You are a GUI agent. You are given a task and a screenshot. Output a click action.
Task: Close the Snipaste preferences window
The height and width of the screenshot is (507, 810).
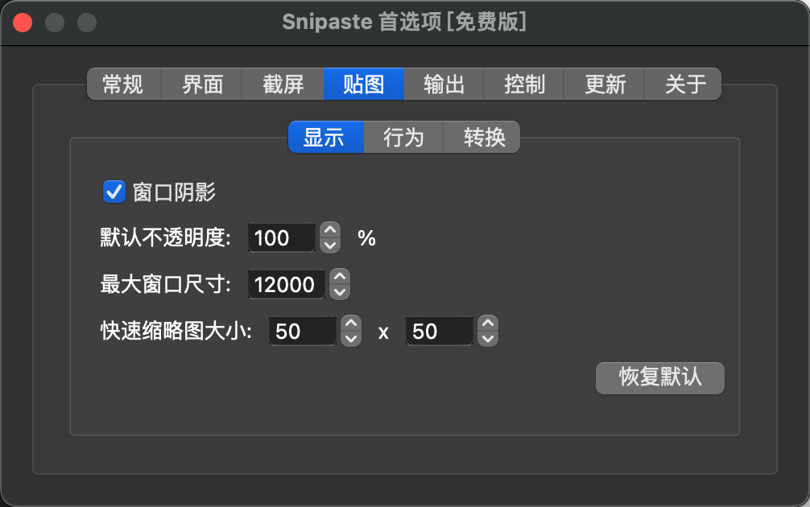tap(23, 23)
